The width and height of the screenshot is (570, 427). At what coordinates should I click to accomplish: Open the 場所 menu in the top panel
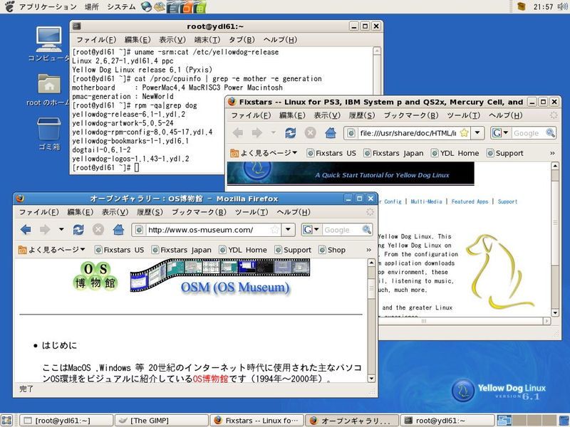coord(92,6)
